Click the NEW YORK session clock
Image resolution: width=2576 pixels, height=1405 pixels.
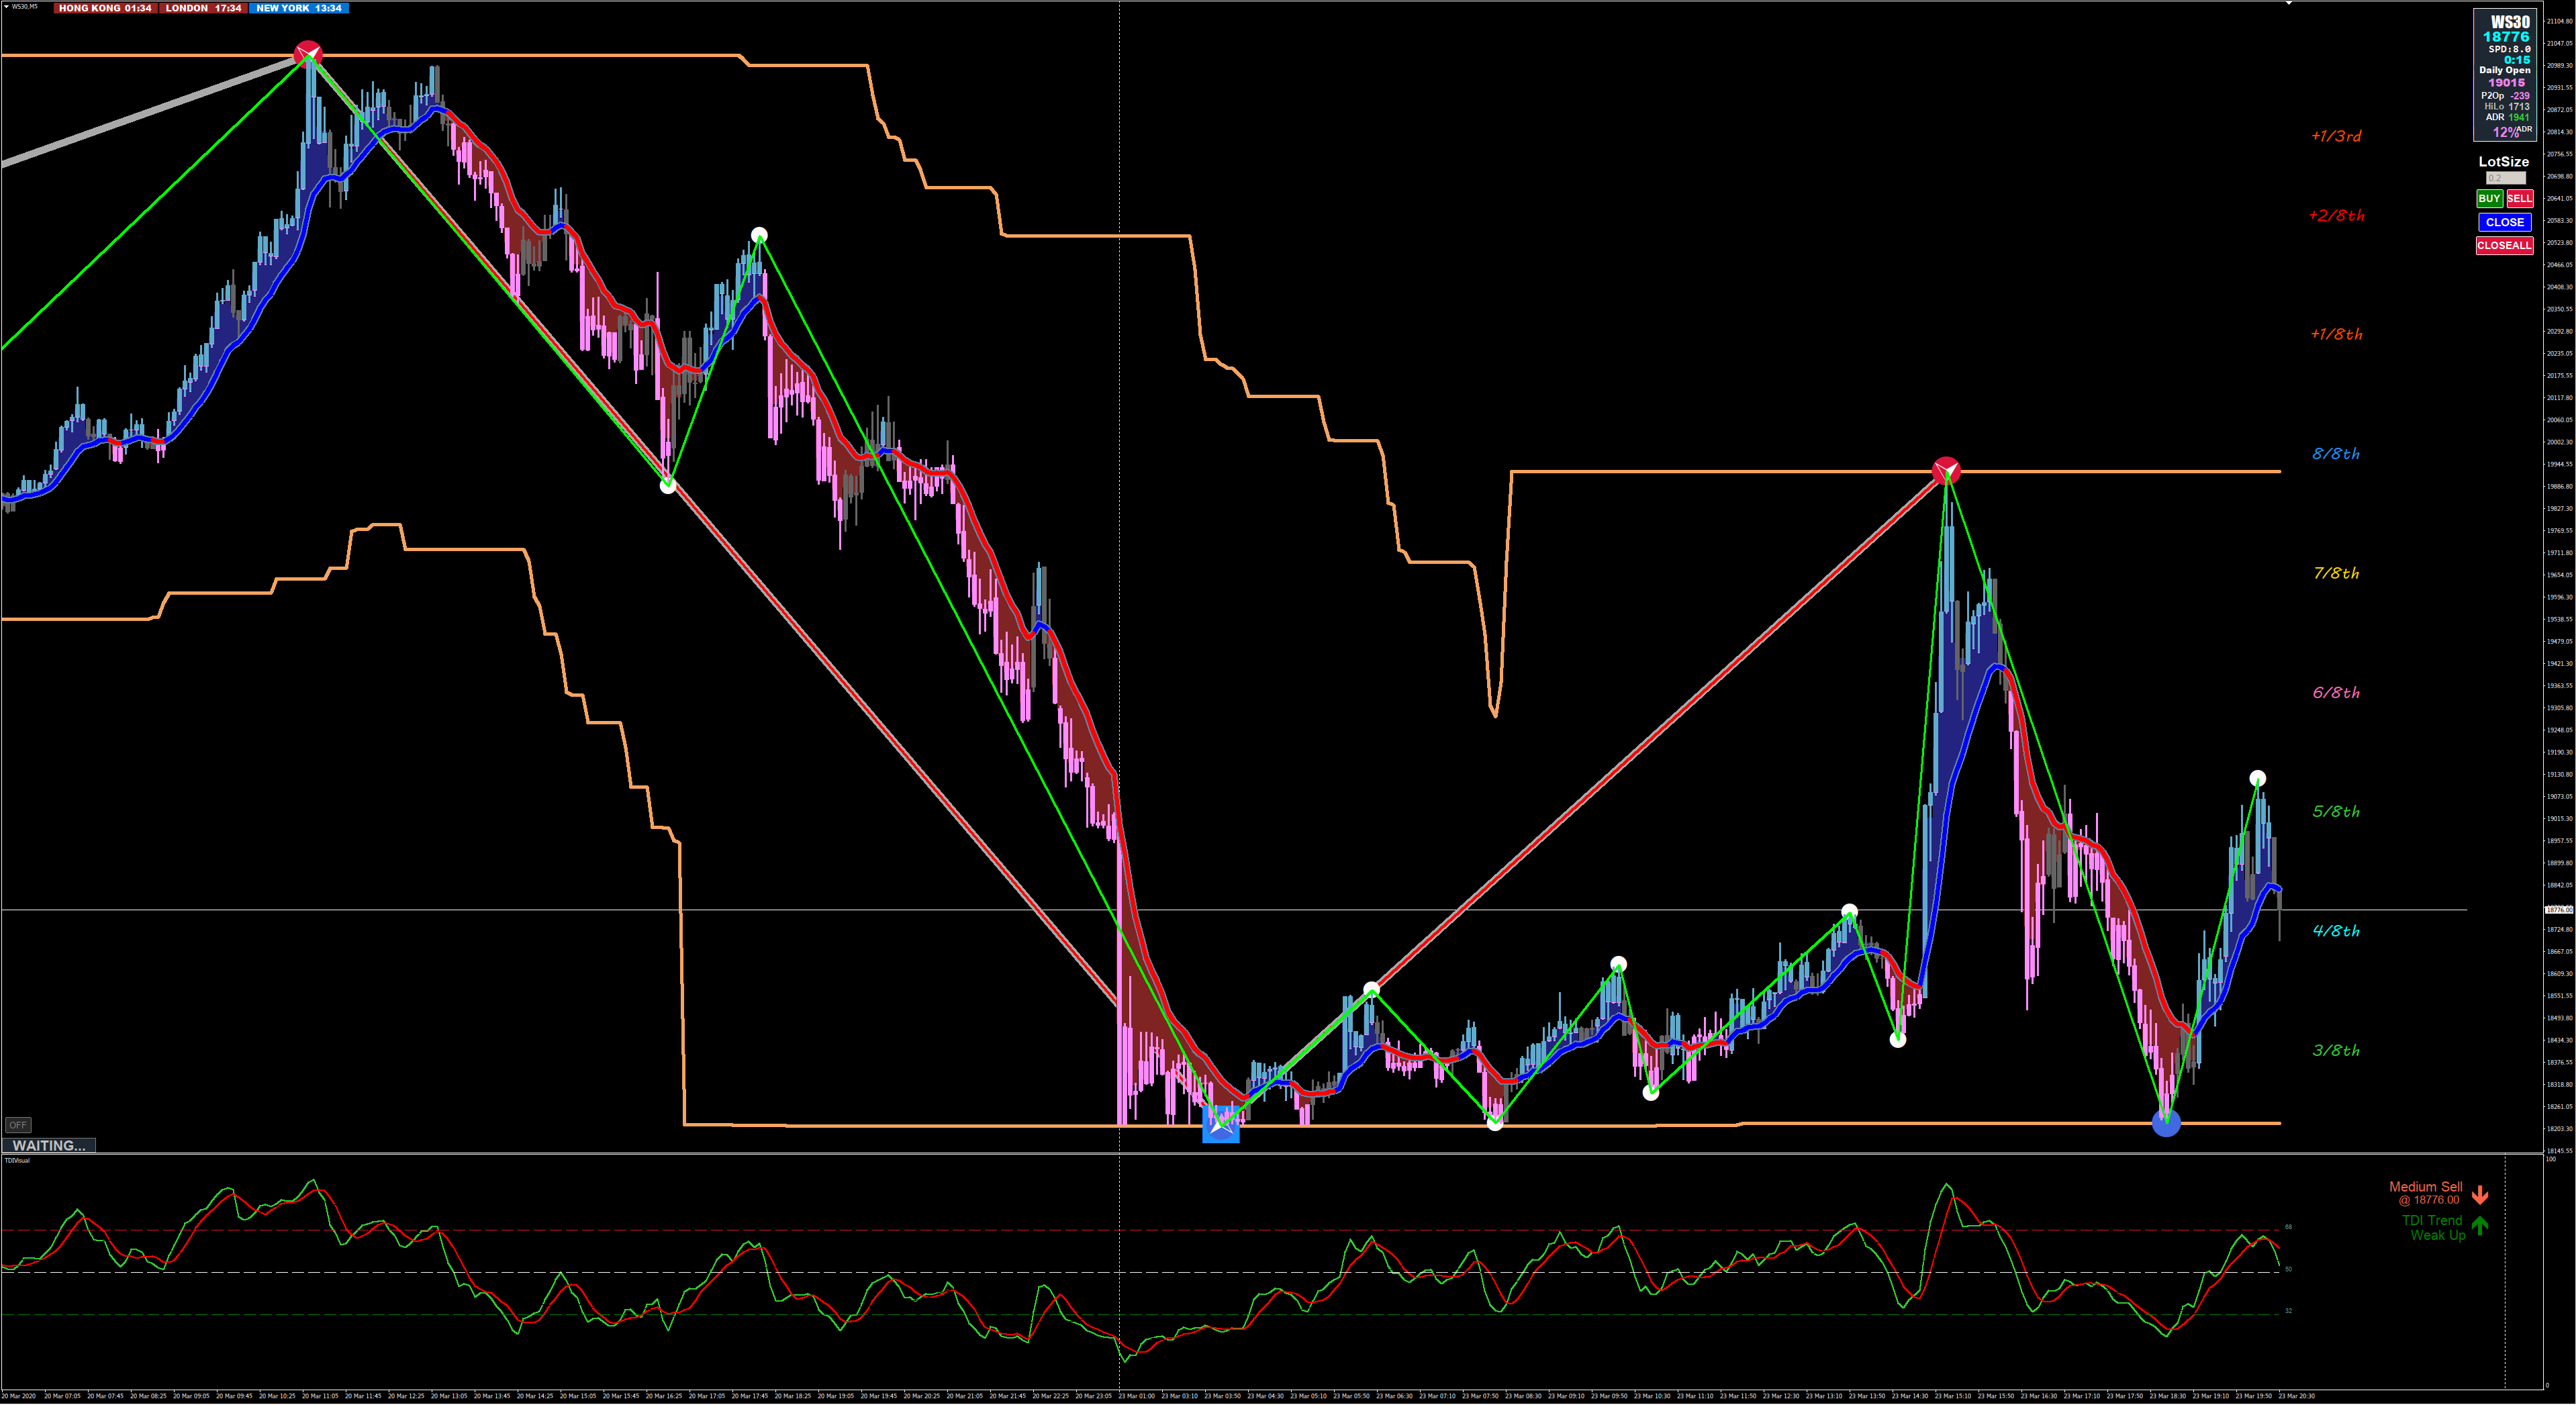(x=298, y=8)
